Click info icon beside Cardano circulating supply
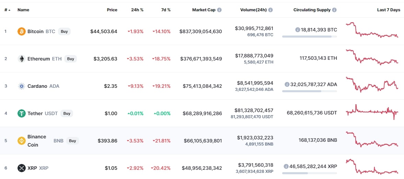Viewport: 404px width, 179px height. point(287,84)
